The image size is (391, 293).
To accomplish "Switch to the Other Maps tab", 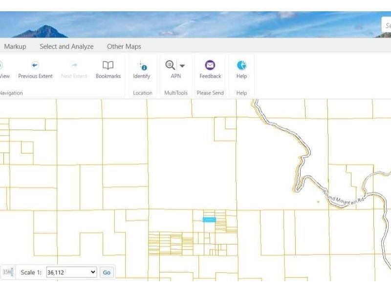I will 124,46.
